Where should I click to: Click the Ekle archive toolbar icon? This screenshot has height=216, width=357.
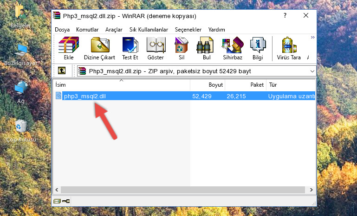(x=69, y=48)
